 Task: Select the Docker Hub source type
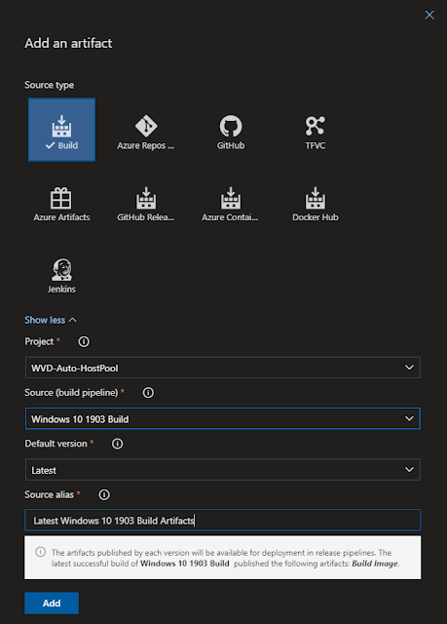point(316,204)
